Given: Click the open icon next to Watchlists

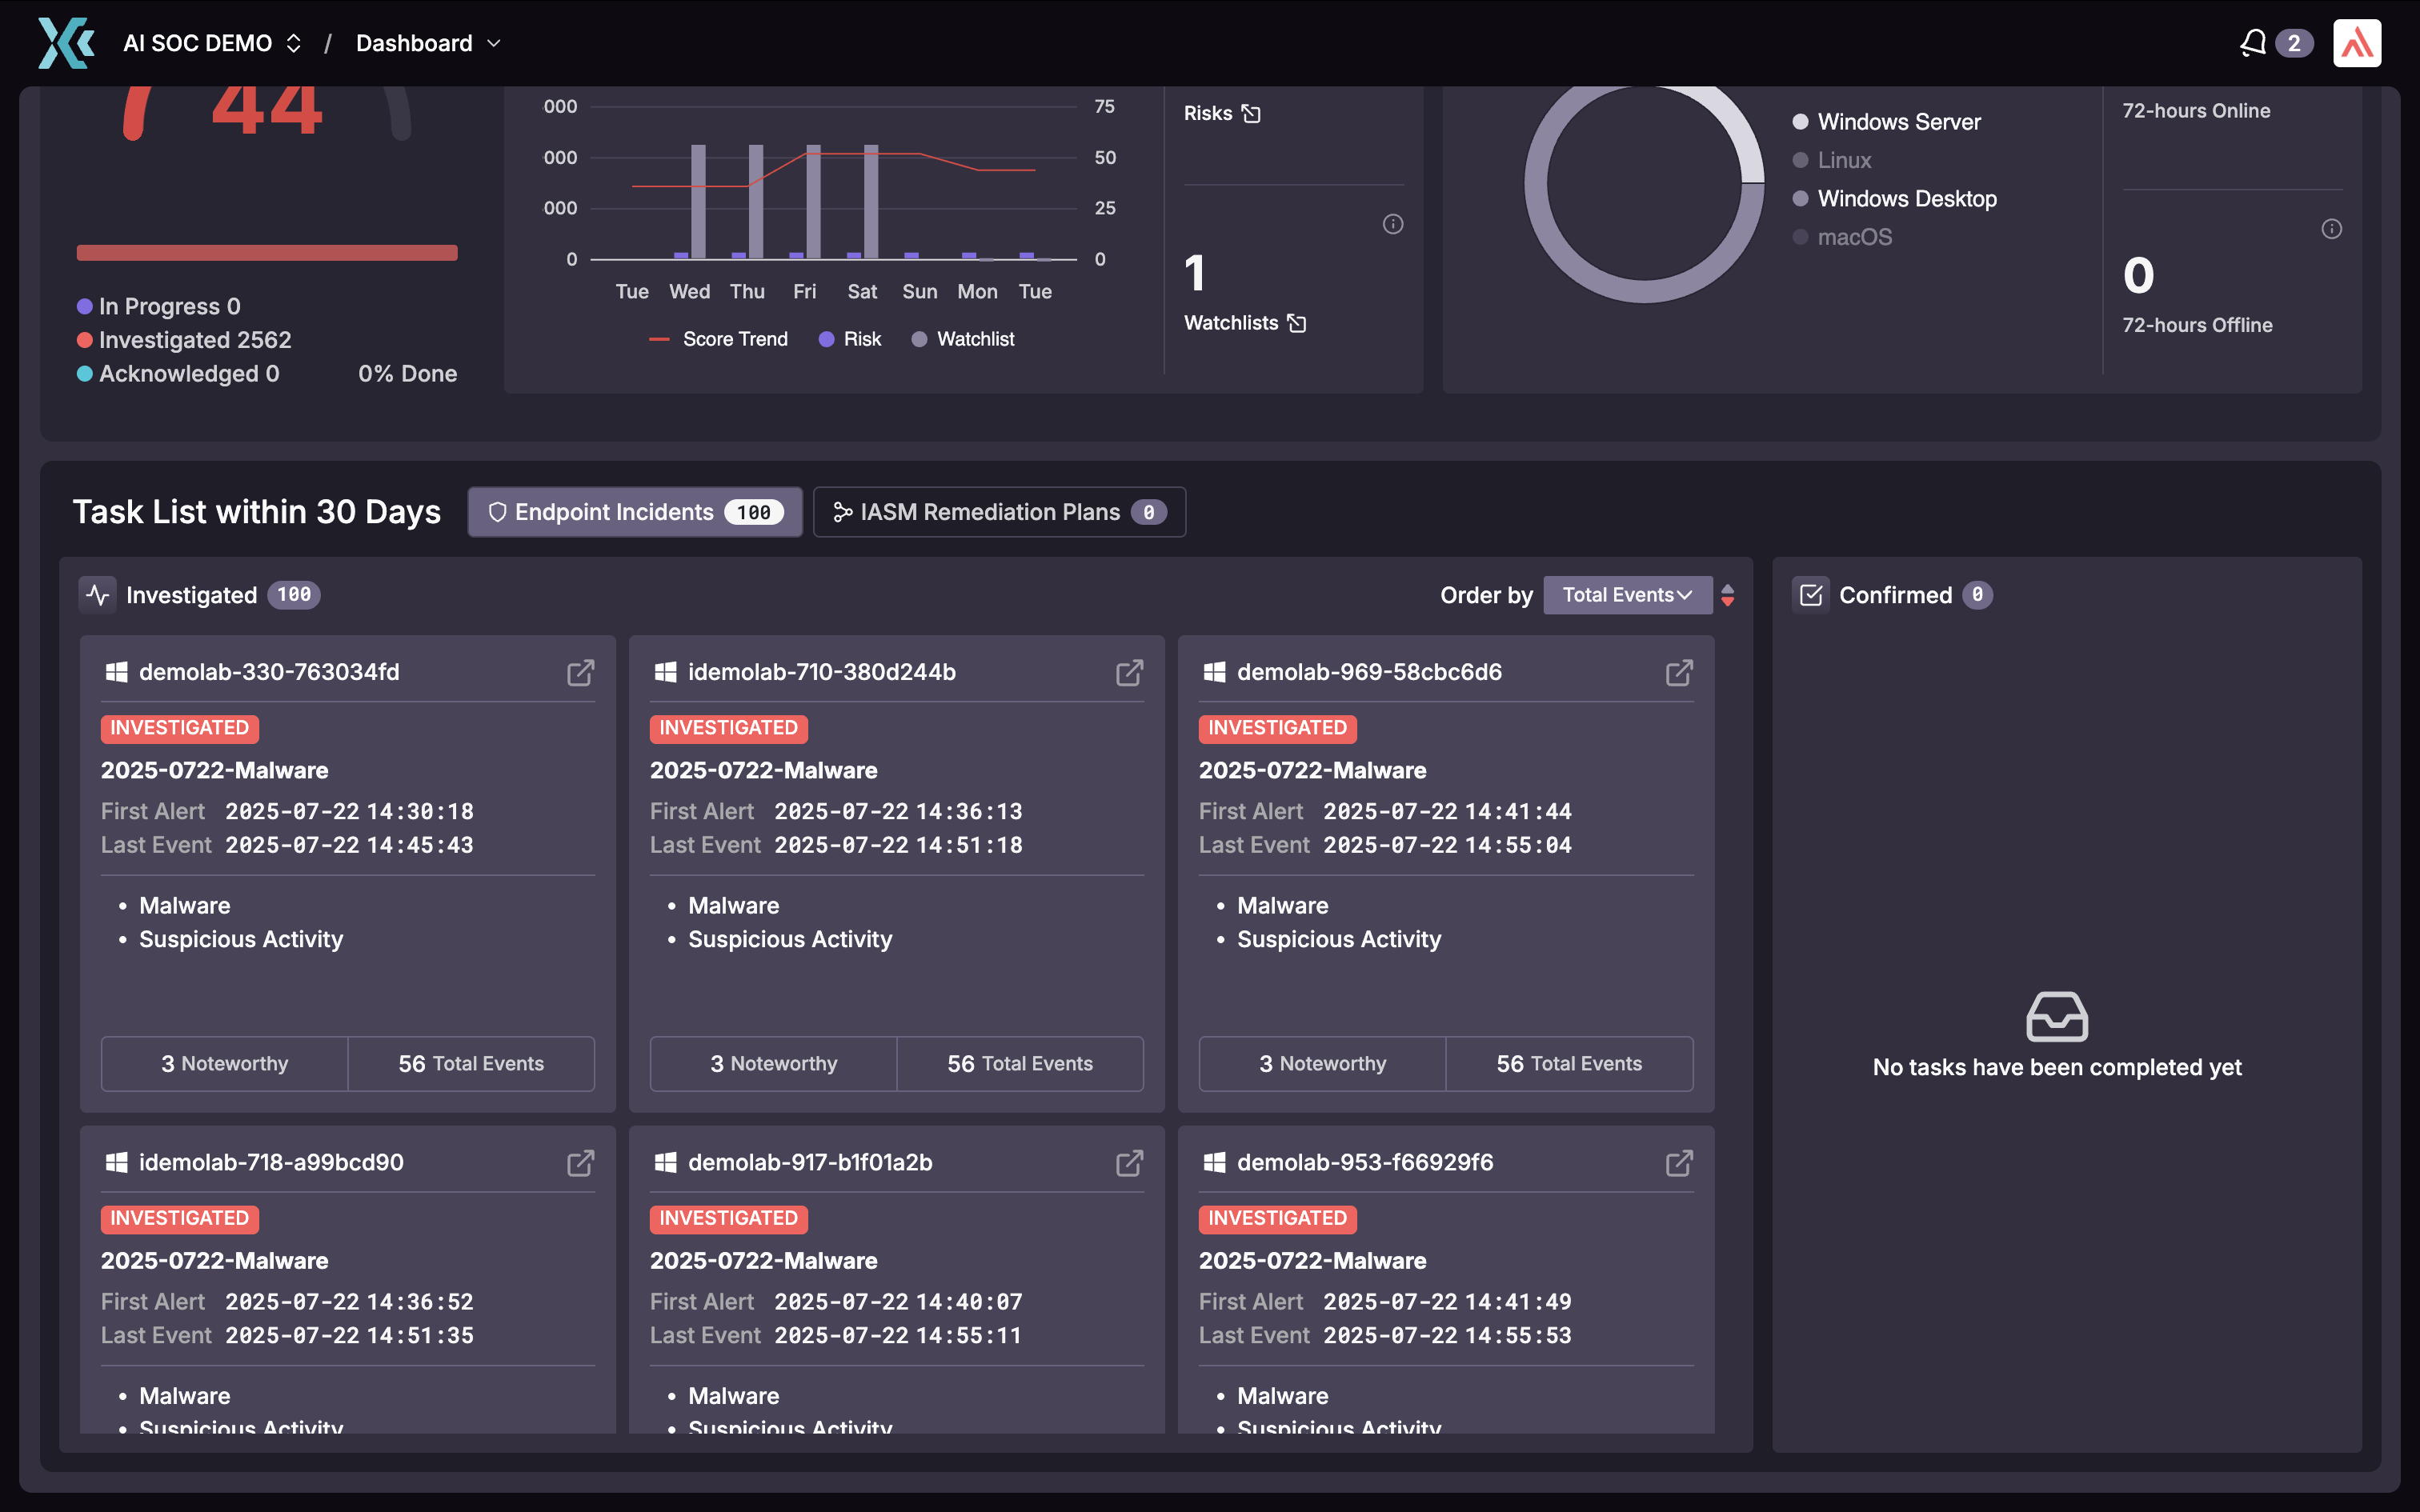Looking at the screenshot, I should (1297, 322).
